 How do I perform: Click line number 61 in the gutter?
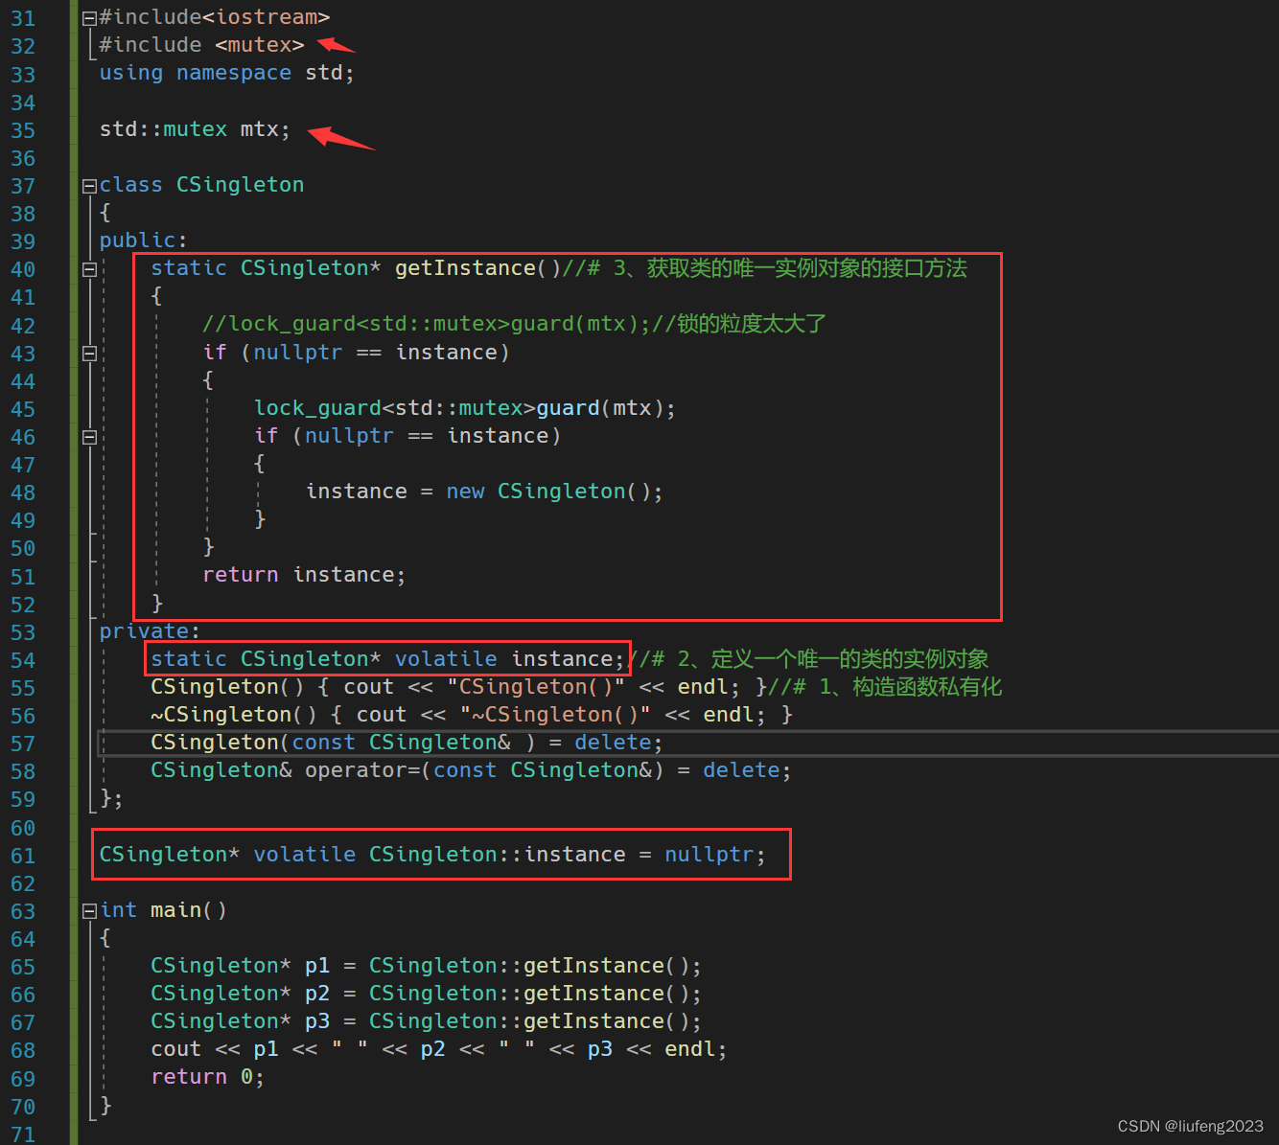[23, 856]
